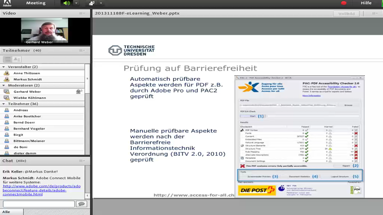Screen dimensions: 383x215
Task: Click Logical Structure button in PAC image
Action: (340, 177)
